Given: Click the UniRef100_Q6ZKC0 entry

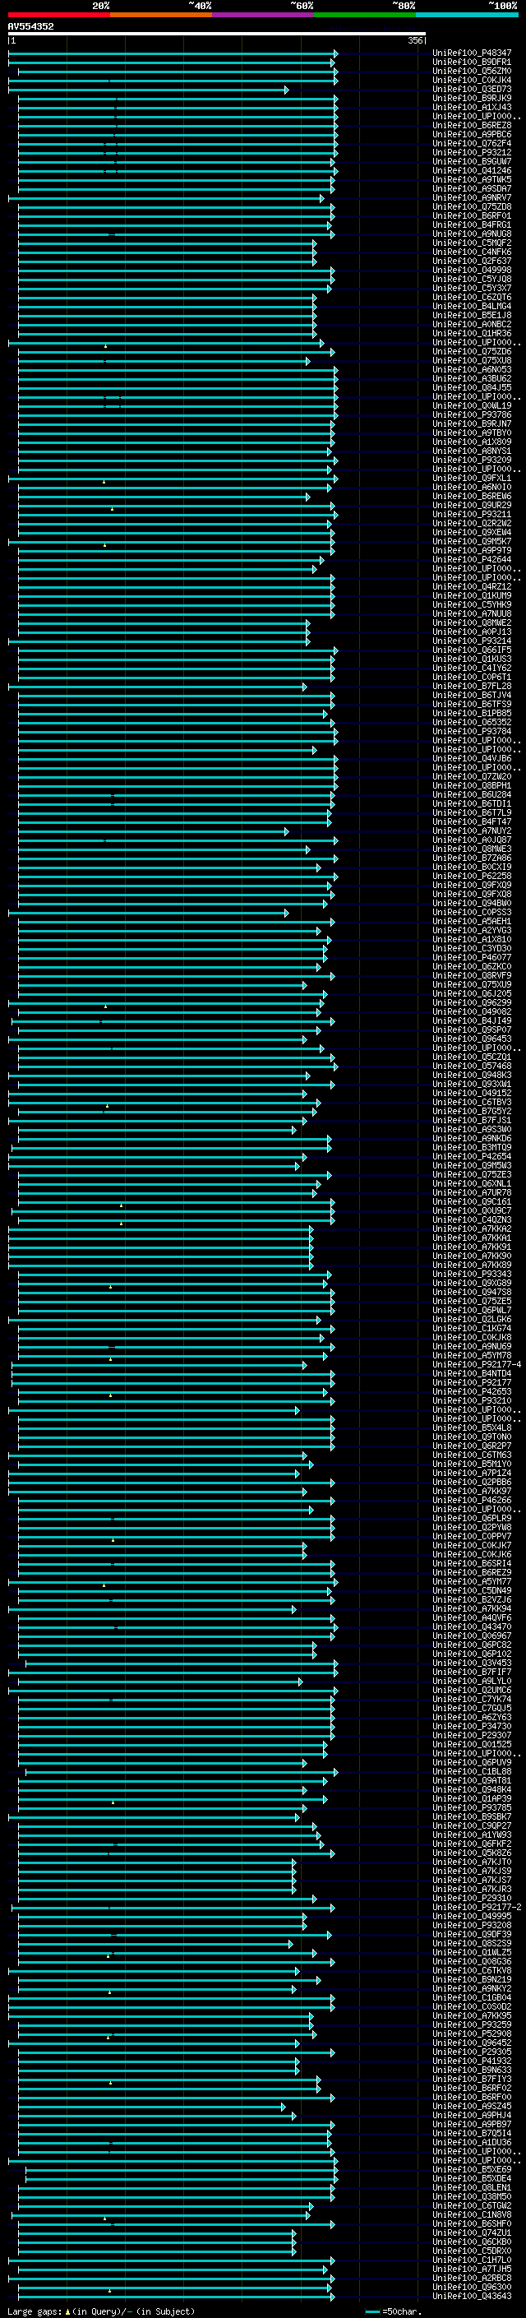Looking at the screenshot, I should pos(472,965).
